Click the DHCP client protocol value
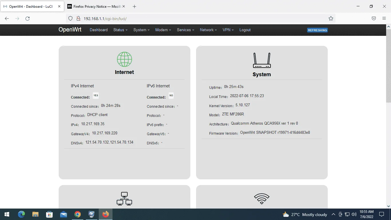The width and height of the screenshot is (391, 220). click(98, 115)
